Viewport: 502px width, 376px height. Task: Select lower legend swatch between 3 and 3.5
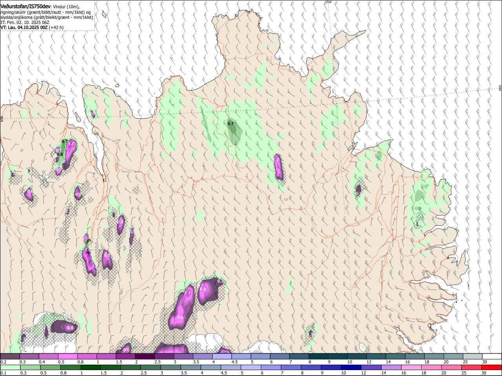tap(171, 367)
